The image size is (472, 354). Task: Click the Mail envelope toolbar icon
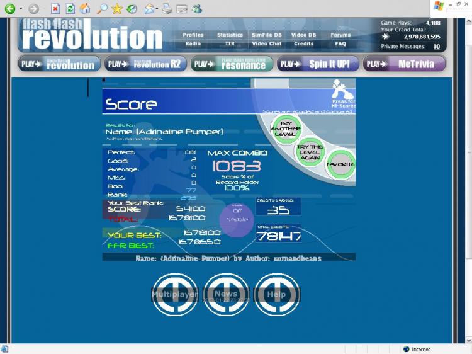(149, 9)
